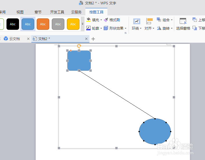Click the Bring Forward (上移) icon
Image resolution: width=205 pixels, height=160 pixels.
(195, 20)
